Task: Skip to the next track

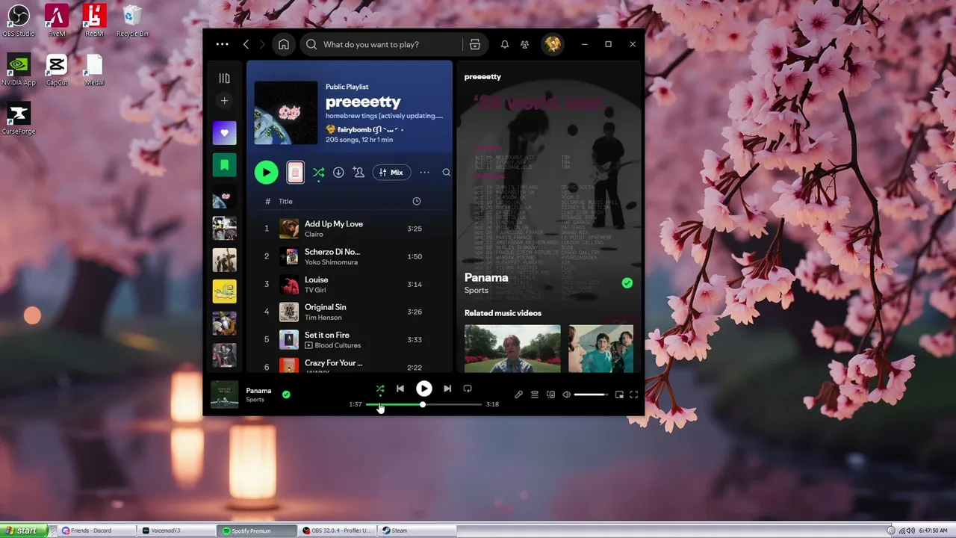Action: [447, 389]
